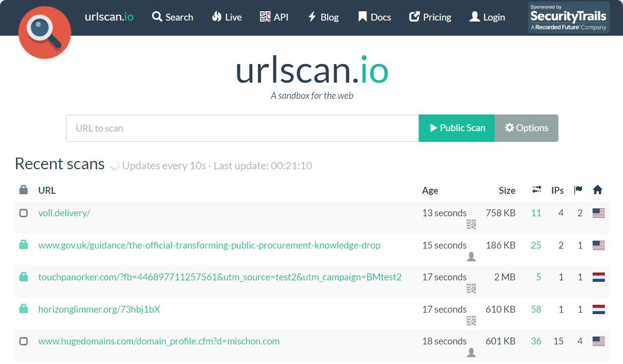The height and width of the screenshot is (364, 623).
Task: Open the Search menu item
Action: click(172, 17)
